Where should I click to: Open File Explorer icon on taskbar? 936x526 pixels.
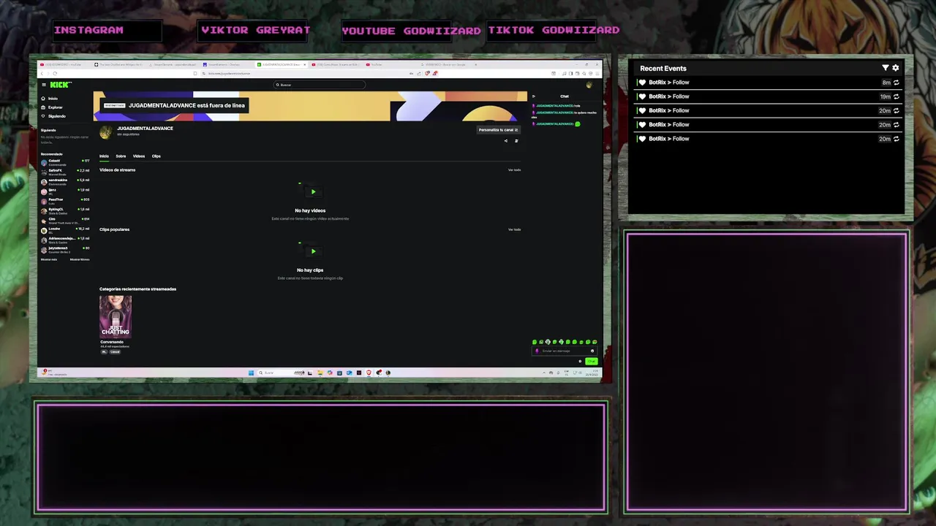coord(320,373)
